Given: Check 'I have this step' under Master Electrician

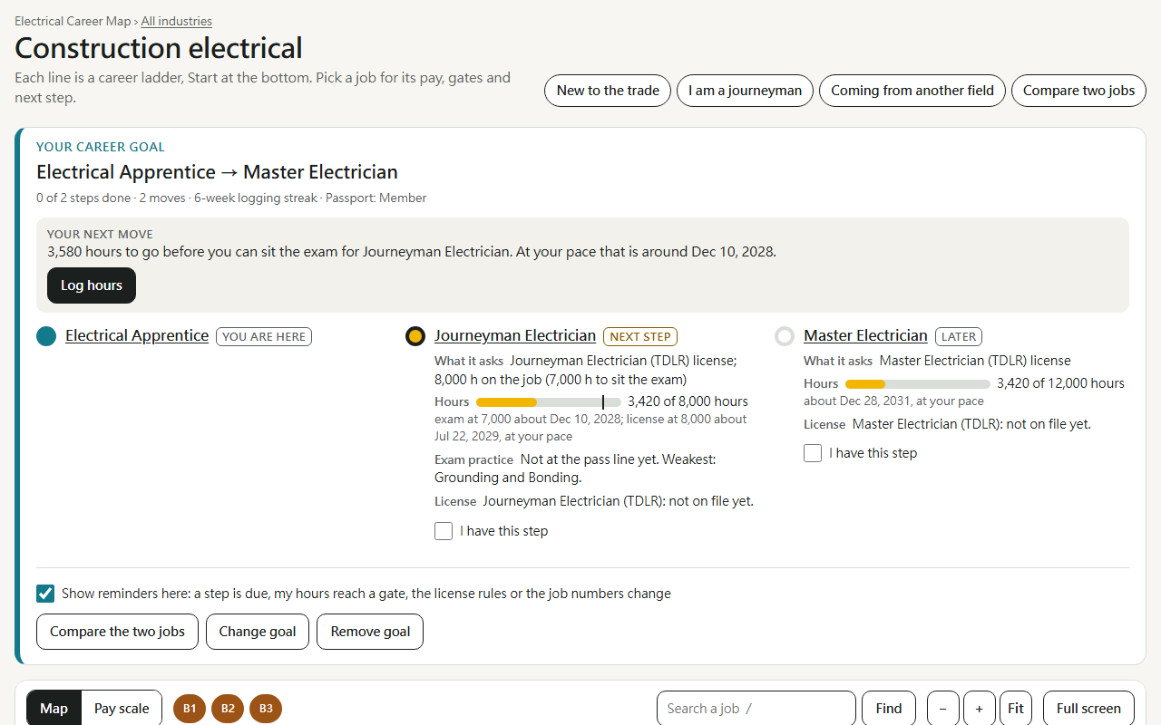Looking at the screenshot, I should pos(813,453).
